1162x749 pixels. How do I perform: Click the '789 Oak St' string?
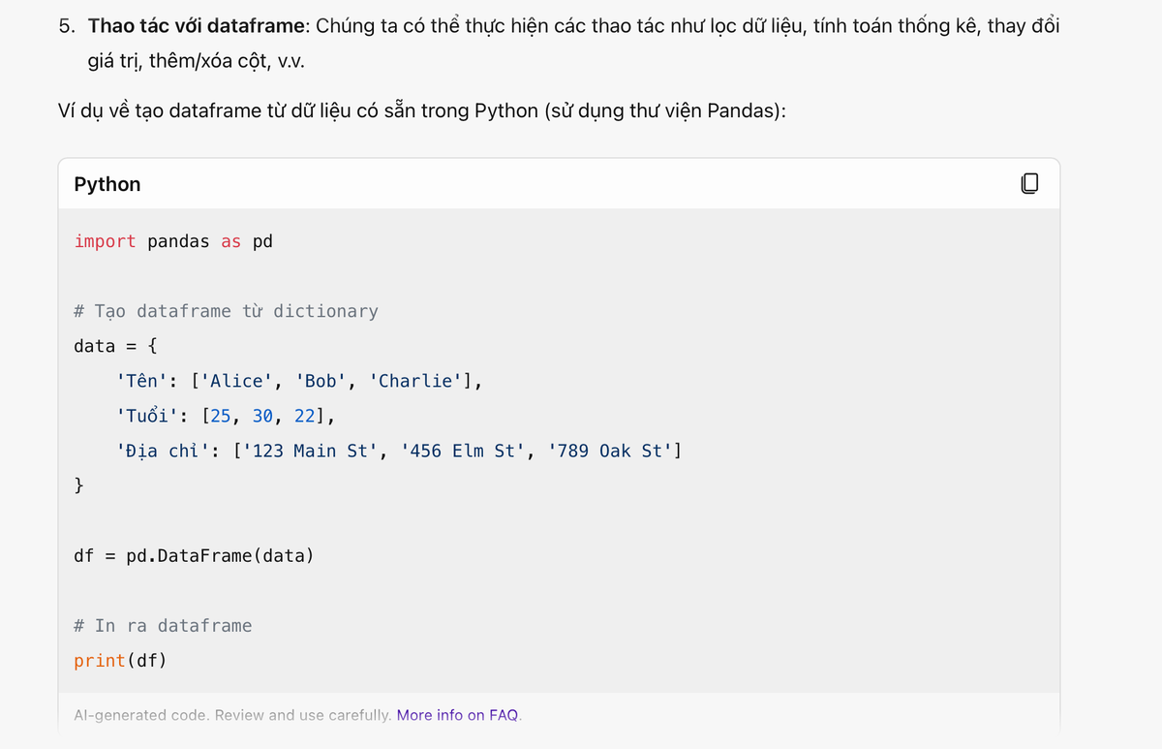[610, 451]
